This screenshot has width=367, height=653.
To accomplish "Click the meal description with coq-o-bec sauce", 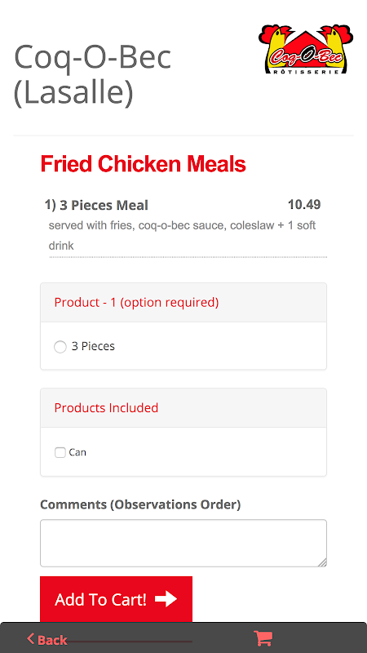I will (x=182, y=235).
